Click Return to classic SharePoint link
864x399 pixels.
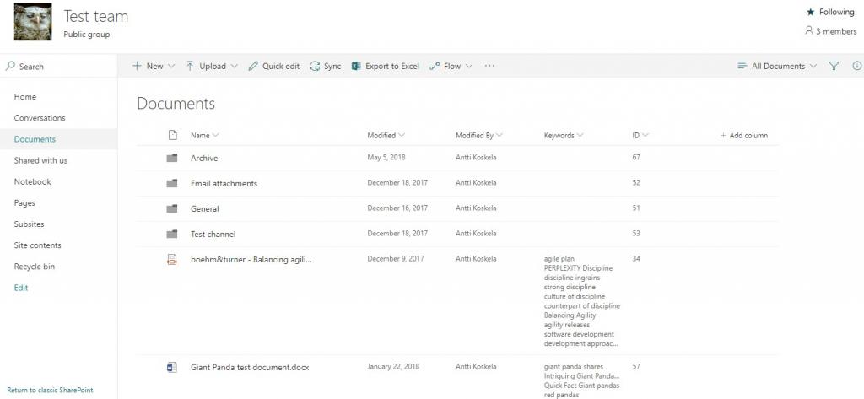point(50,390)
